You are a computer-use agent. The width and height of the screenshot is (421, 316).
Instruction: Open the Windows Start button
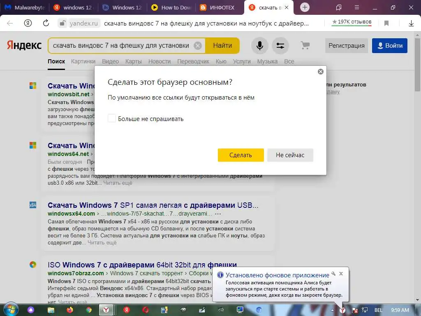point(10,310)
